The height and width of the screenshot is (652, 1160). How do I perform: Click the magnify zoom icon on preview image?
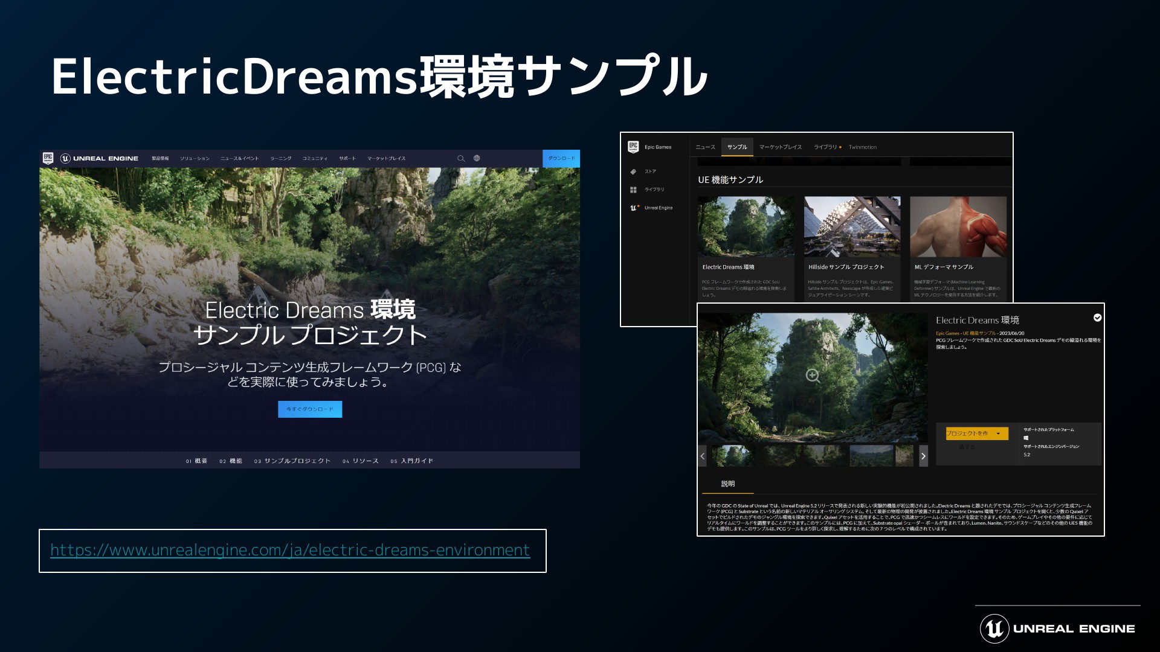pos(813,376)
